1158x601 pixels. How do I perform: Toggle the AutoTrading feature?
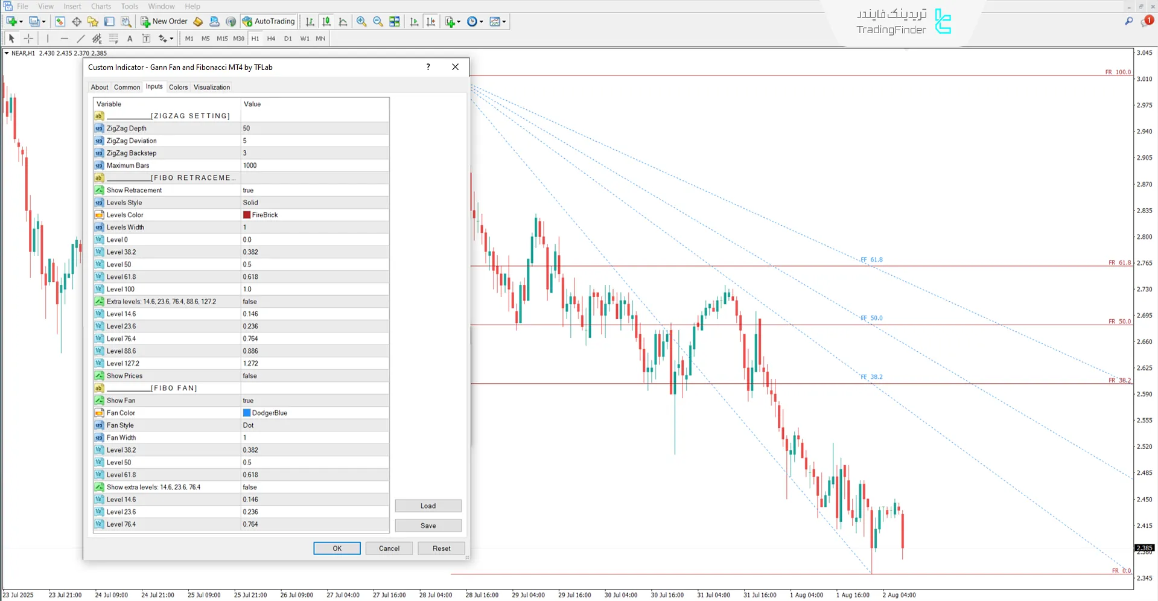pos(268,21)
